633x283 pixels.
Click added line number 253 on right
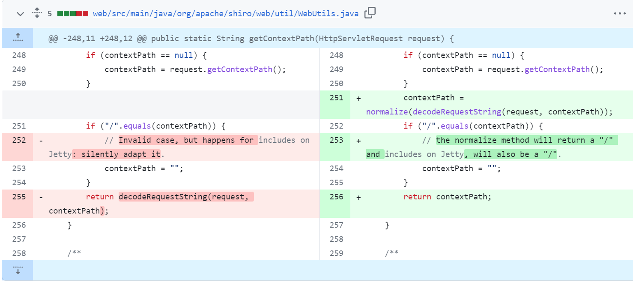[x=336, y=140]
